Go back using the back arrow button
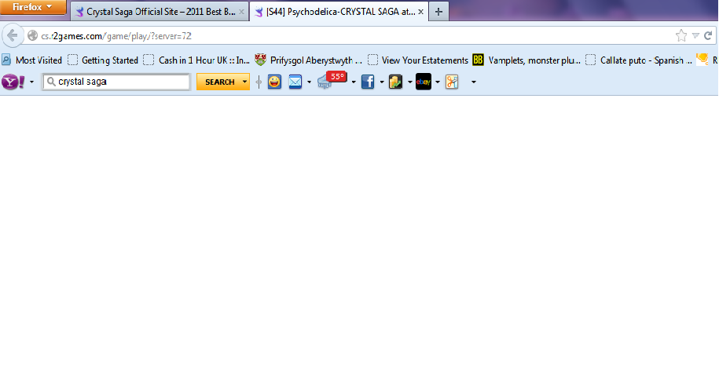This screenshot has height=372, width=719. [x=12, y=35]
